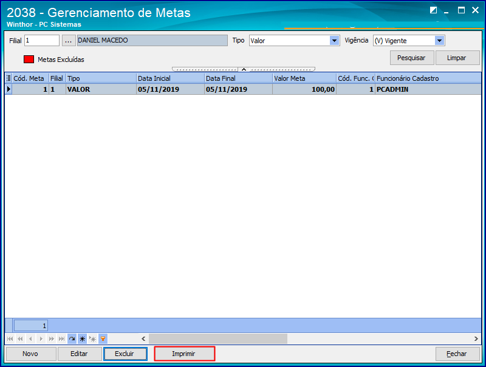Click the Novo button
The width and height of the screenshot is (486, 367).
pyautogui.click(x=31, y=354)
